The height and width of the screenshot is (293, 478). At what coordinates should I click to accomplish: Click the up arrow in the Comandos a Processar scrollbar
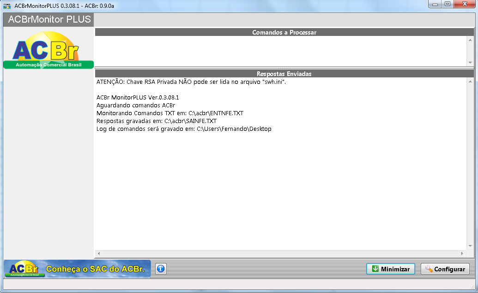pos(470,40)
